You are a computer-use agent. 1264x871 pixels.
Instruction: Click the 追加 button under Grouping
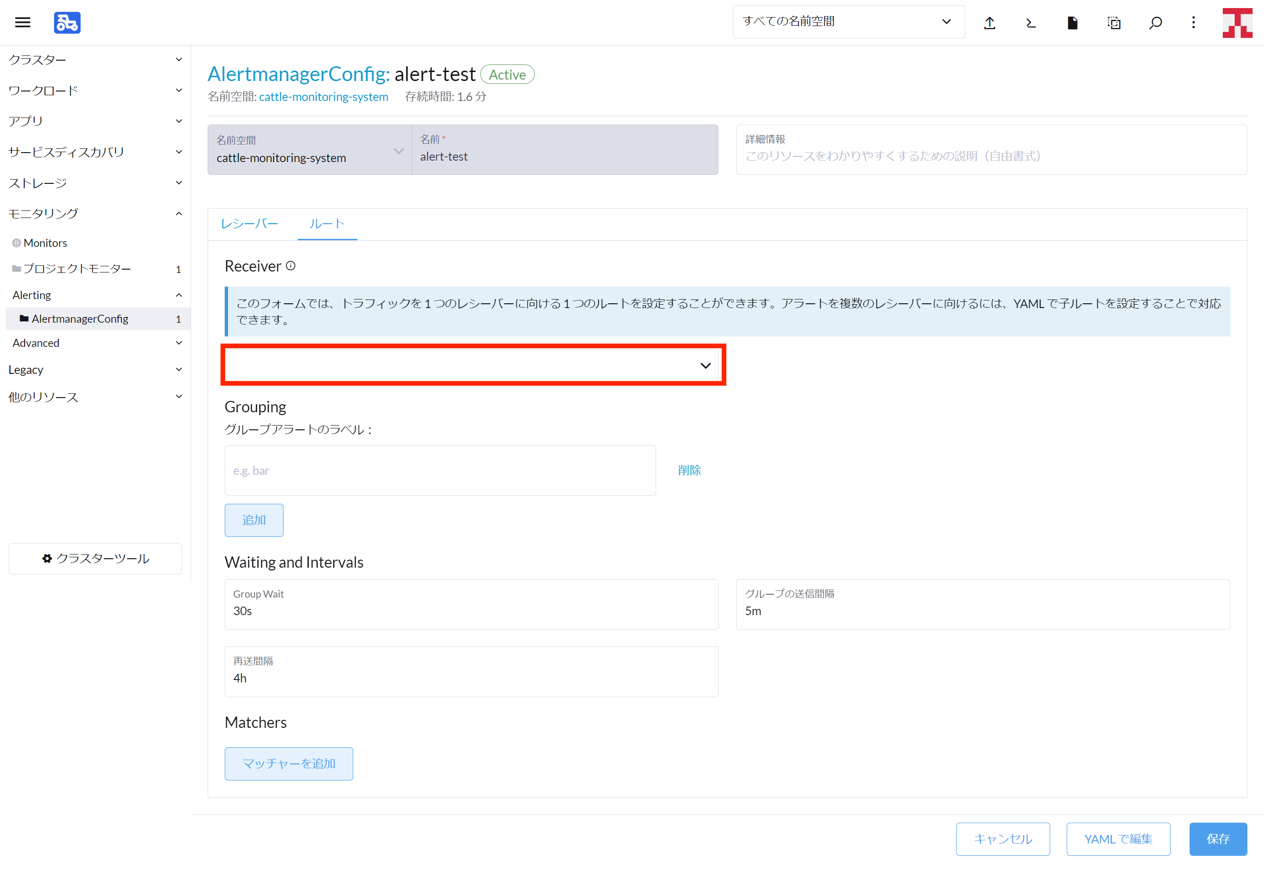[x=254, y=520]
